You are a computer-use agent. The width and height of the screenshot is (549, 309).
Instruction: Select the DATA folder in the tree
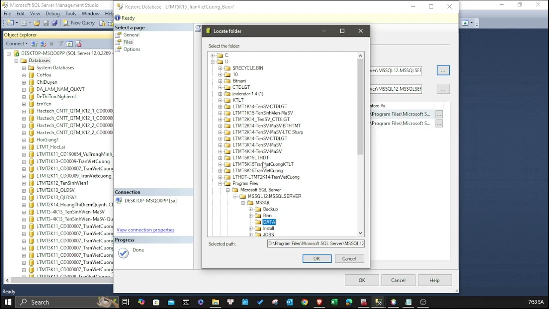pos(269,222)
